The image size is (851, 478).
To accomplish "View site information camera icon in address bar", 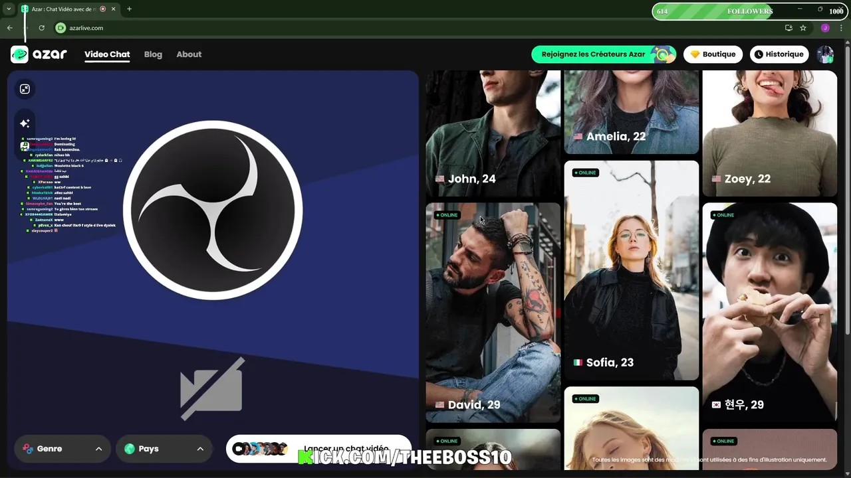I will pyautogui.click(x=61, y=28).
